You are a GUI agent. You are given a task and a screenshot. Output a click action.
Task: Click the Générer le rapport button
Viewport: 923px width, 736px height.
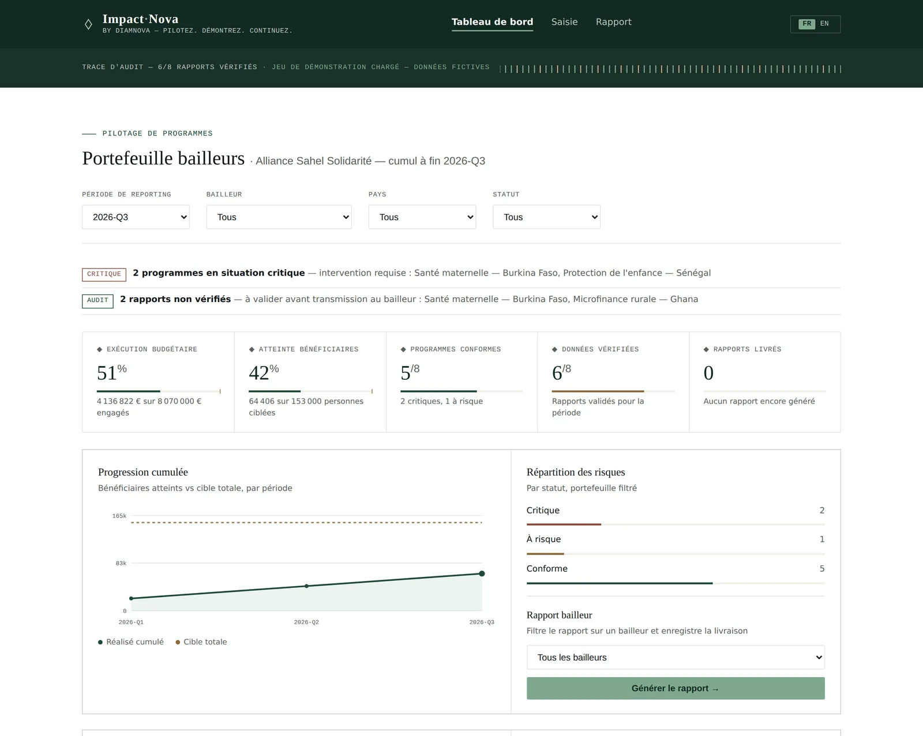click(x=676, y=688)
